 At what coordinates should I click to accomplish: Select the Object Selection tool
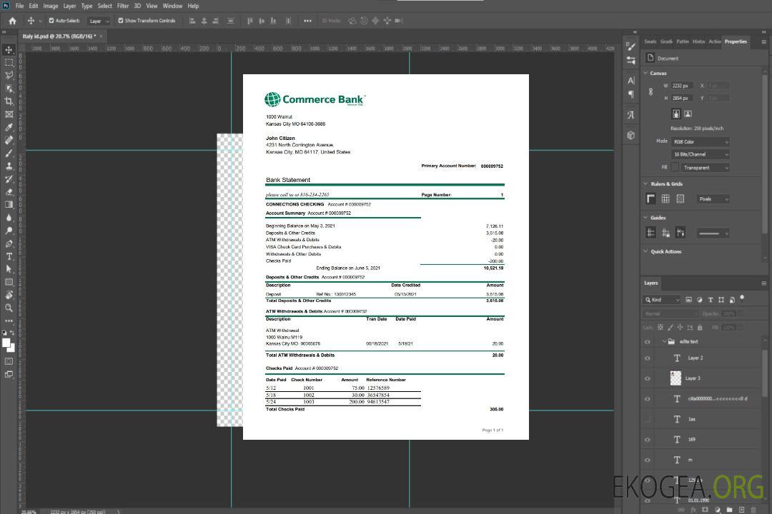[x=9, y=89]
